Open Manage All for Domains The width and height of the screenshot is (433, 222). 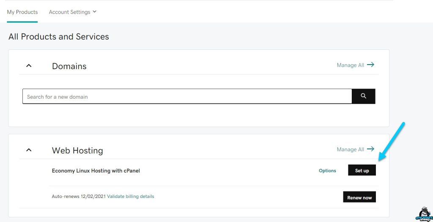pyautogui.click(x=350, y=65)
